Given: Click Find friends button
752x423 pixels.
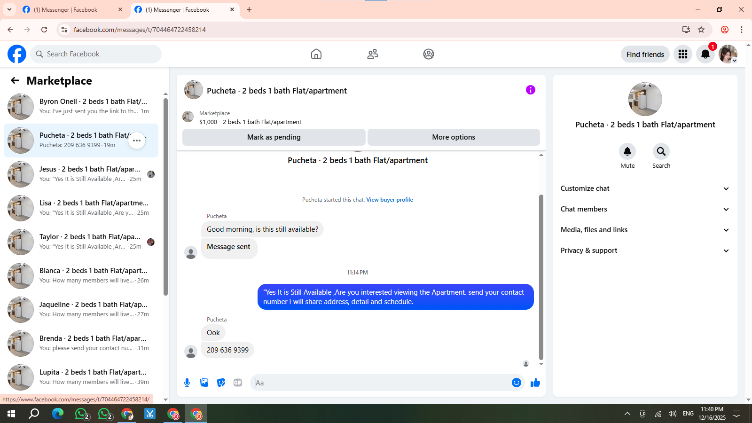Looking at the screenshot, I should (x=645, y=54).
